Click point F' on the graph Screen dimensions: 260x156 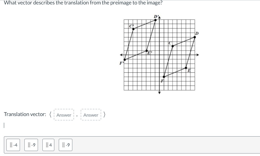[125, 60]
